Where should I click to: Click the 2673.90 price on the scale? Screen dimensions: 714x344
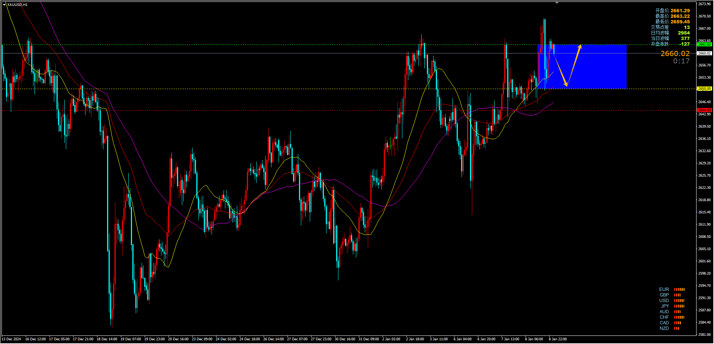pyautogui.click(x=704, y=4)
